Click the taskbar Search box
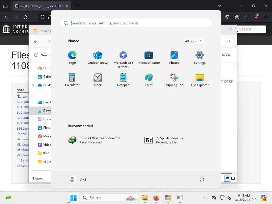This screenshot has width=272, height=204. coord(109,198)
